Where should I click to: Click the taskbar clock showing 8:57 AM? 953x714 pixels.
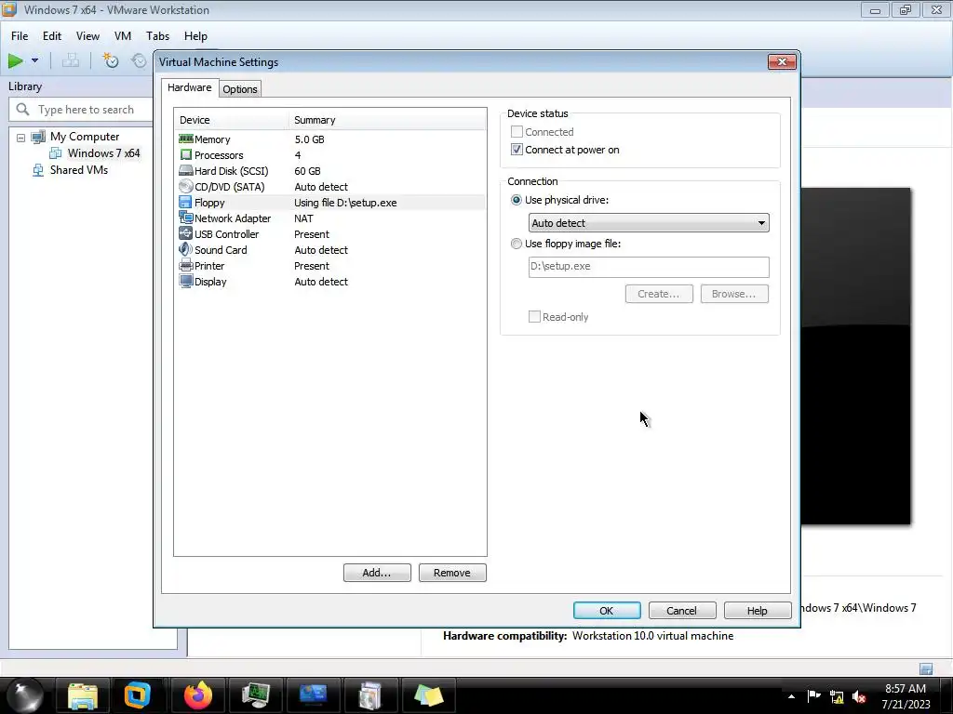coord(906,695)
